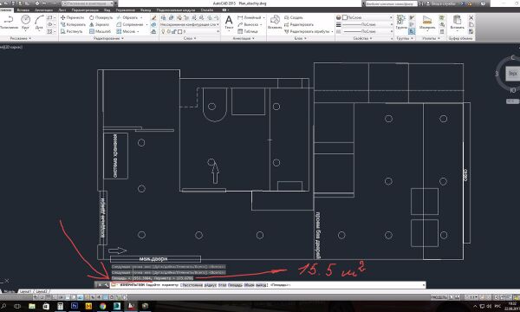Switch to the Управление ribbon tab

tap(125, 10)
